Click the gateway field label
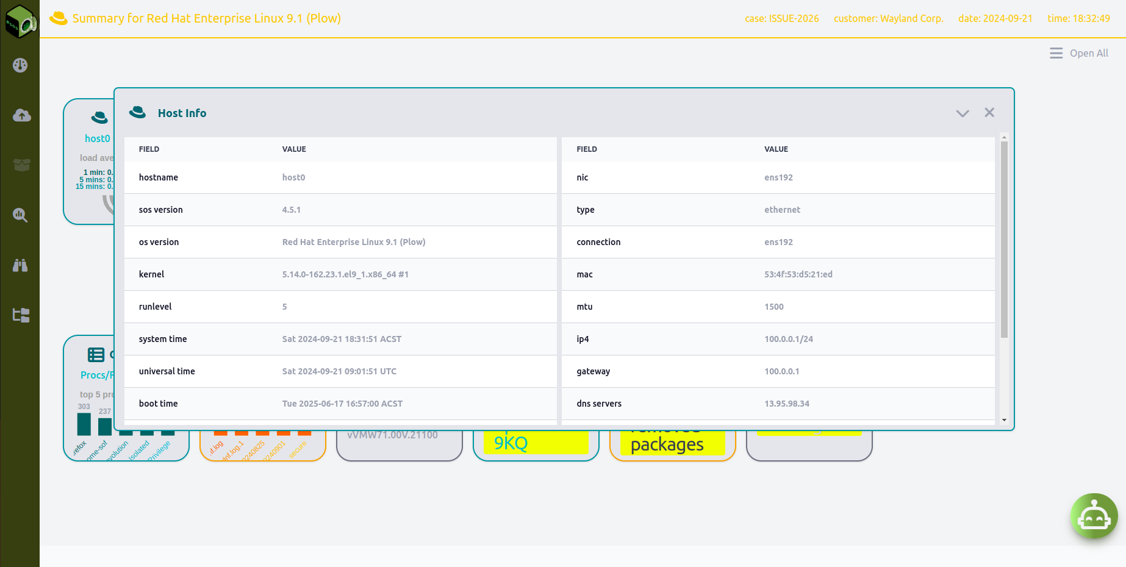 593,371
